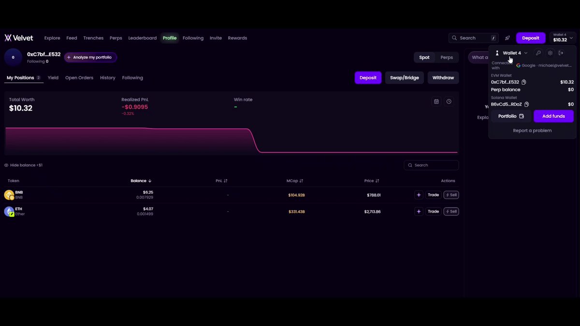Open the History tab
This screenshot has height=326, width=580.
[x=108, y=78]
